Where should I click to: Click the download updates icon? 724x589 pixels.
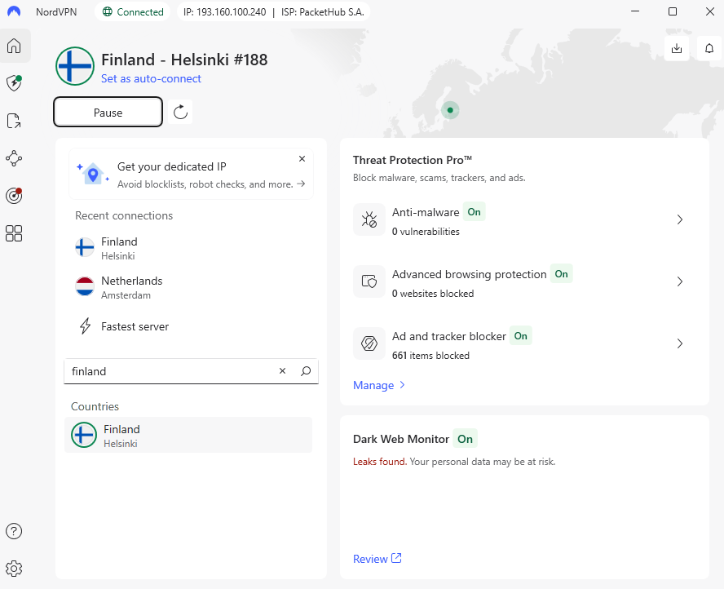tap(677, 48)
